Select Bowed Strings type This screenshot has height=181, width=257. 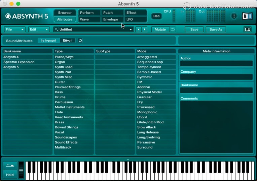(x=74, y=127)
